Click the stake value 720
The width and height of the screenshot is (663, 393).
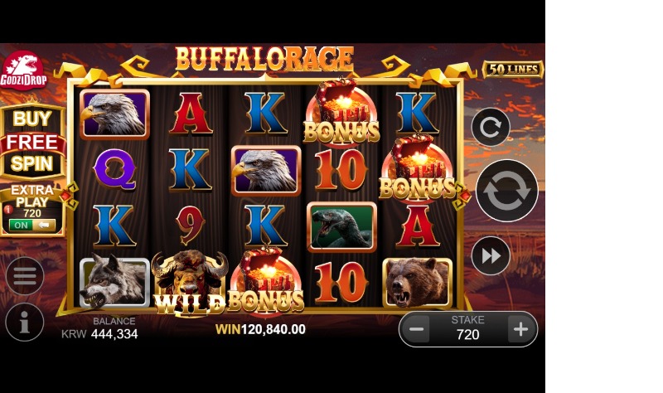click(x=467, y=335)
